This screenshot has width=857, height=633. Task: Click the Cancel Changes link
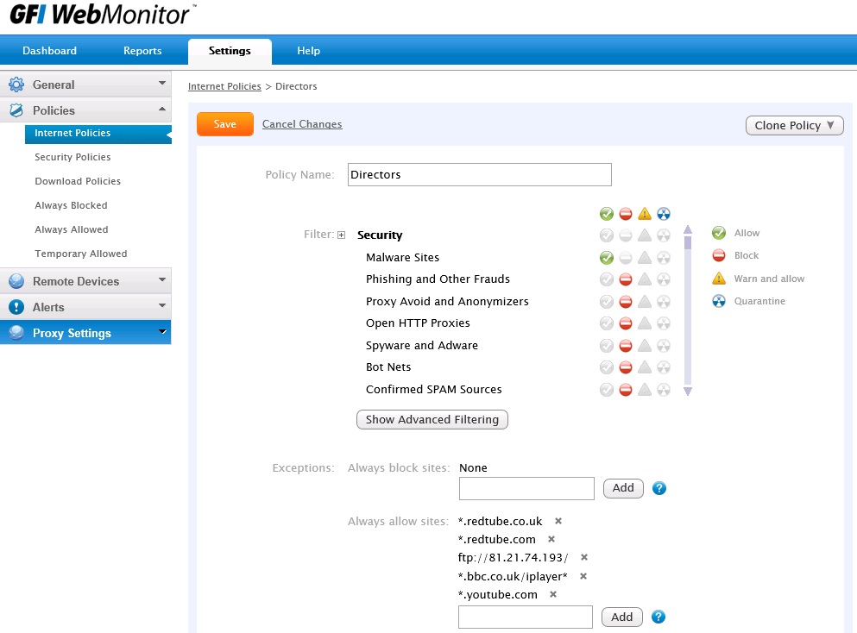pos(302,124)
